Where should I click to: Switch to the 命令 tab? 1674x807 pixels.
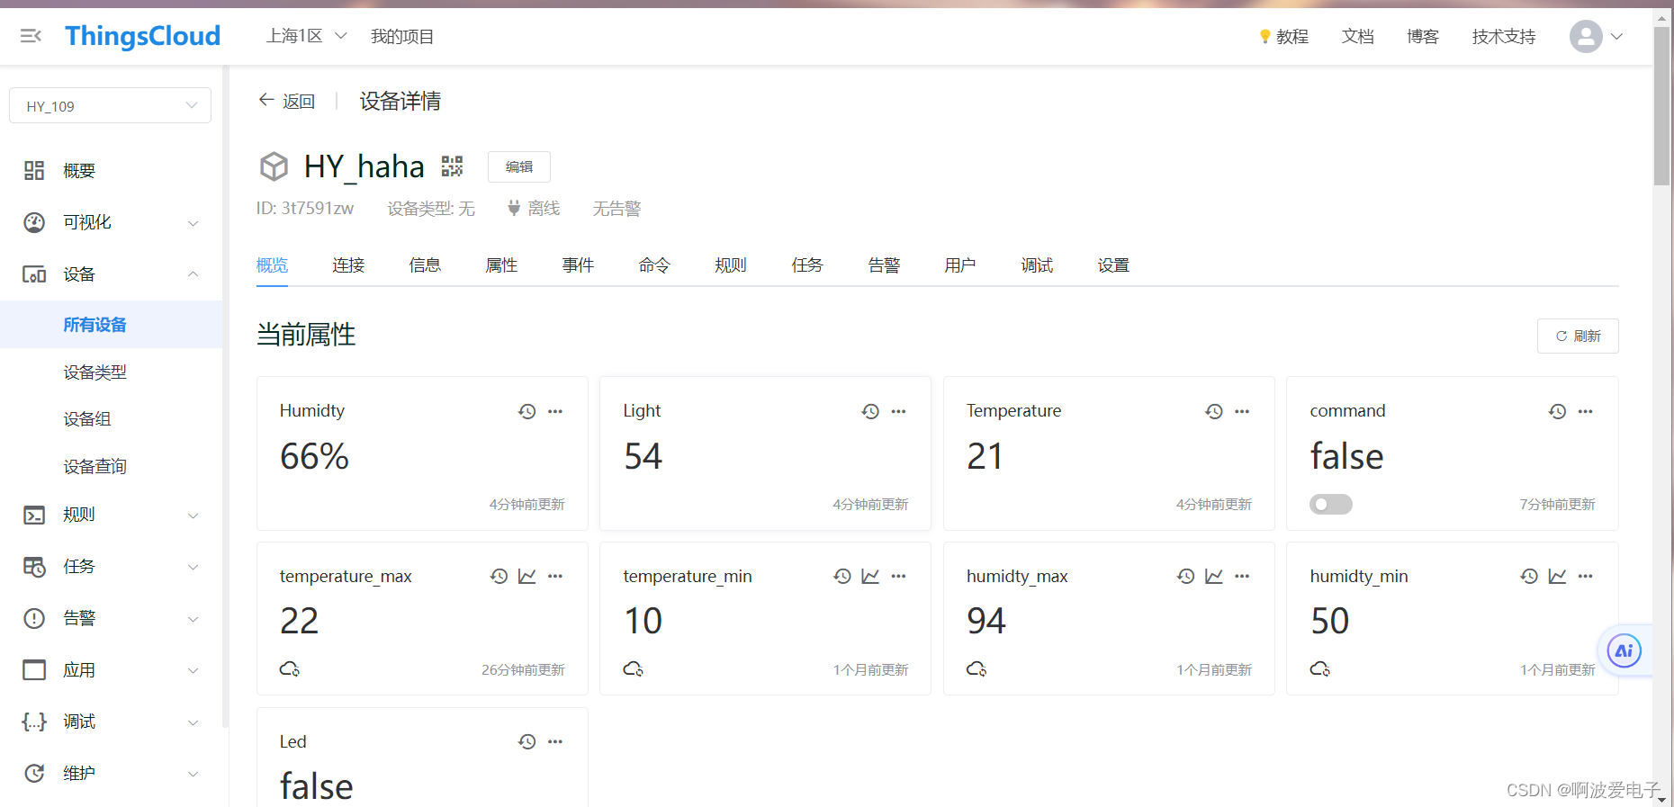click(654, 265)
